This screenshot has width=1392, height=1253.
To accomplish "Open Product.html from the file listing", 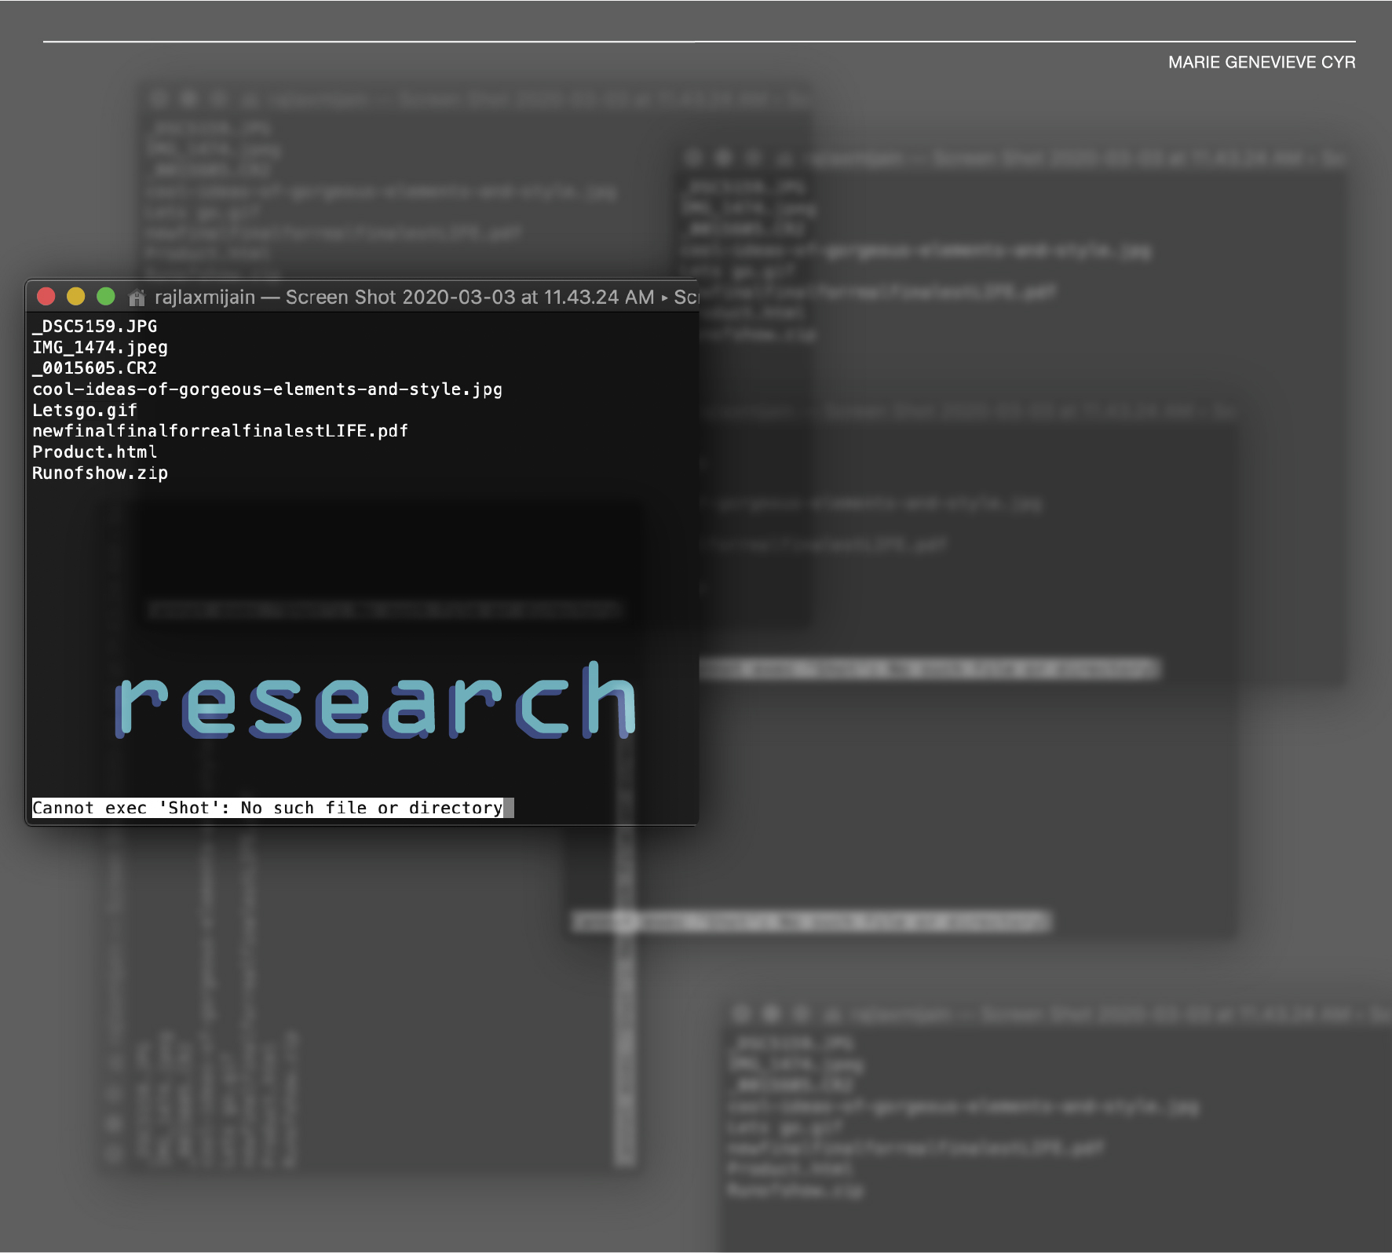I will [x=93, y=451].
